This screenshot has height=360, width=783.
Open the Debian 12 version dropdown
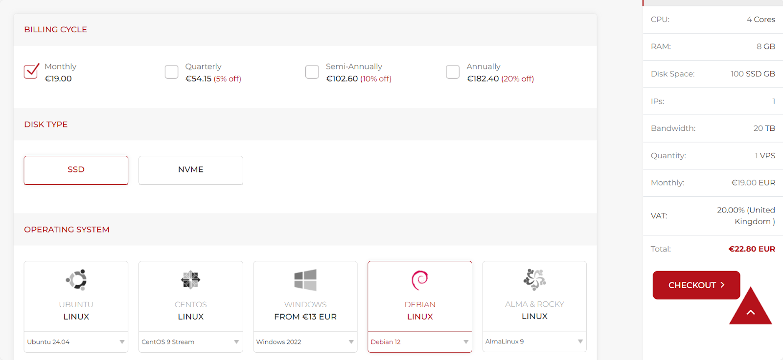pos(420,342)
